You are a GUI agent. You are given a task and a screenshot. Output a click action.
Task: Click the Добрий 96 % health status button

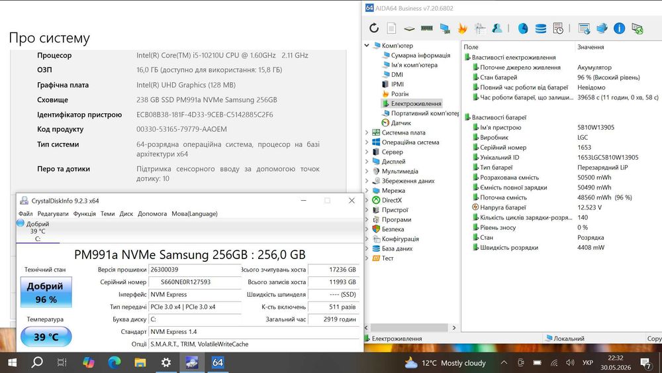46,292
